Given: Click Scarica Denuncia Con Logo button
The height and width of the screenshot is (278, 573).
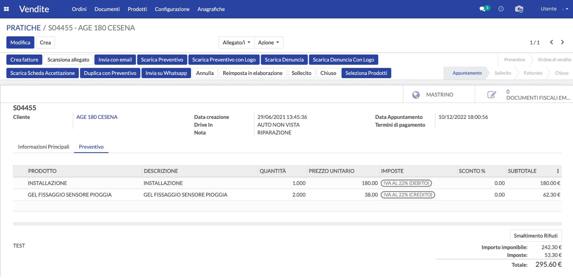Looking at the screenshot, I should tap(344, 60).
